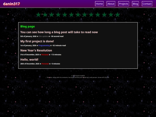Image resolution: width=156 pixels, height=117 pixels.
Task: Click the '~7.5 minutes' text
Action: 56,55
